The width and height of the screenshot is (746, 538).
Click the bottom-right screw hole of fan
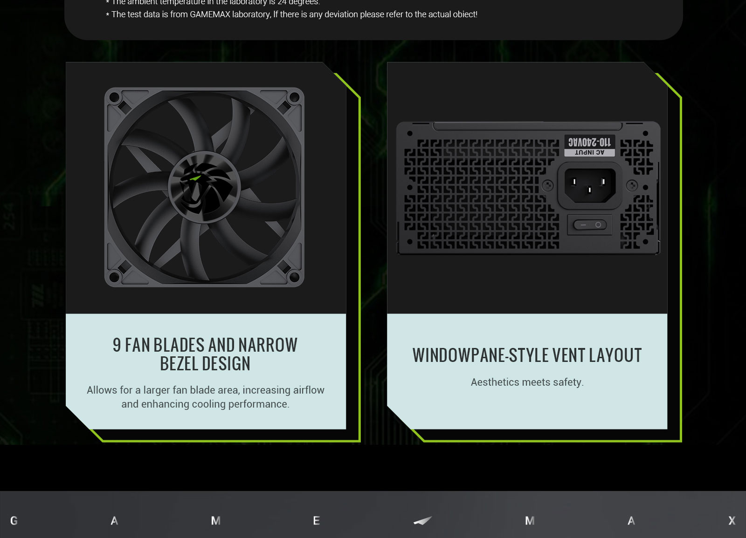294,277
